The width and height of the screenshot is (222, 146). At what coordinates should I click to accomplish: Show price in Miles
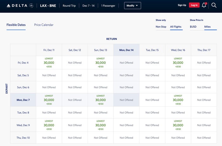pos(207,27)
